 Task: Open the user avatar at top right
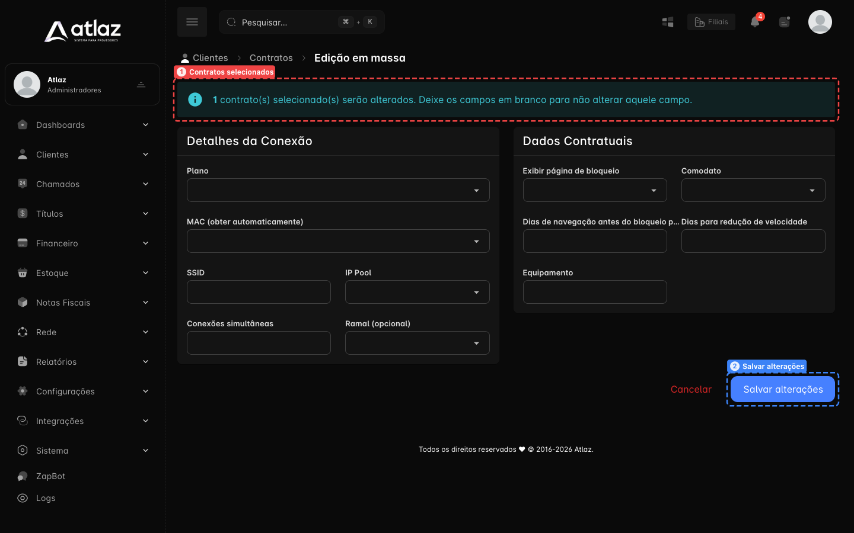[820, 22]
